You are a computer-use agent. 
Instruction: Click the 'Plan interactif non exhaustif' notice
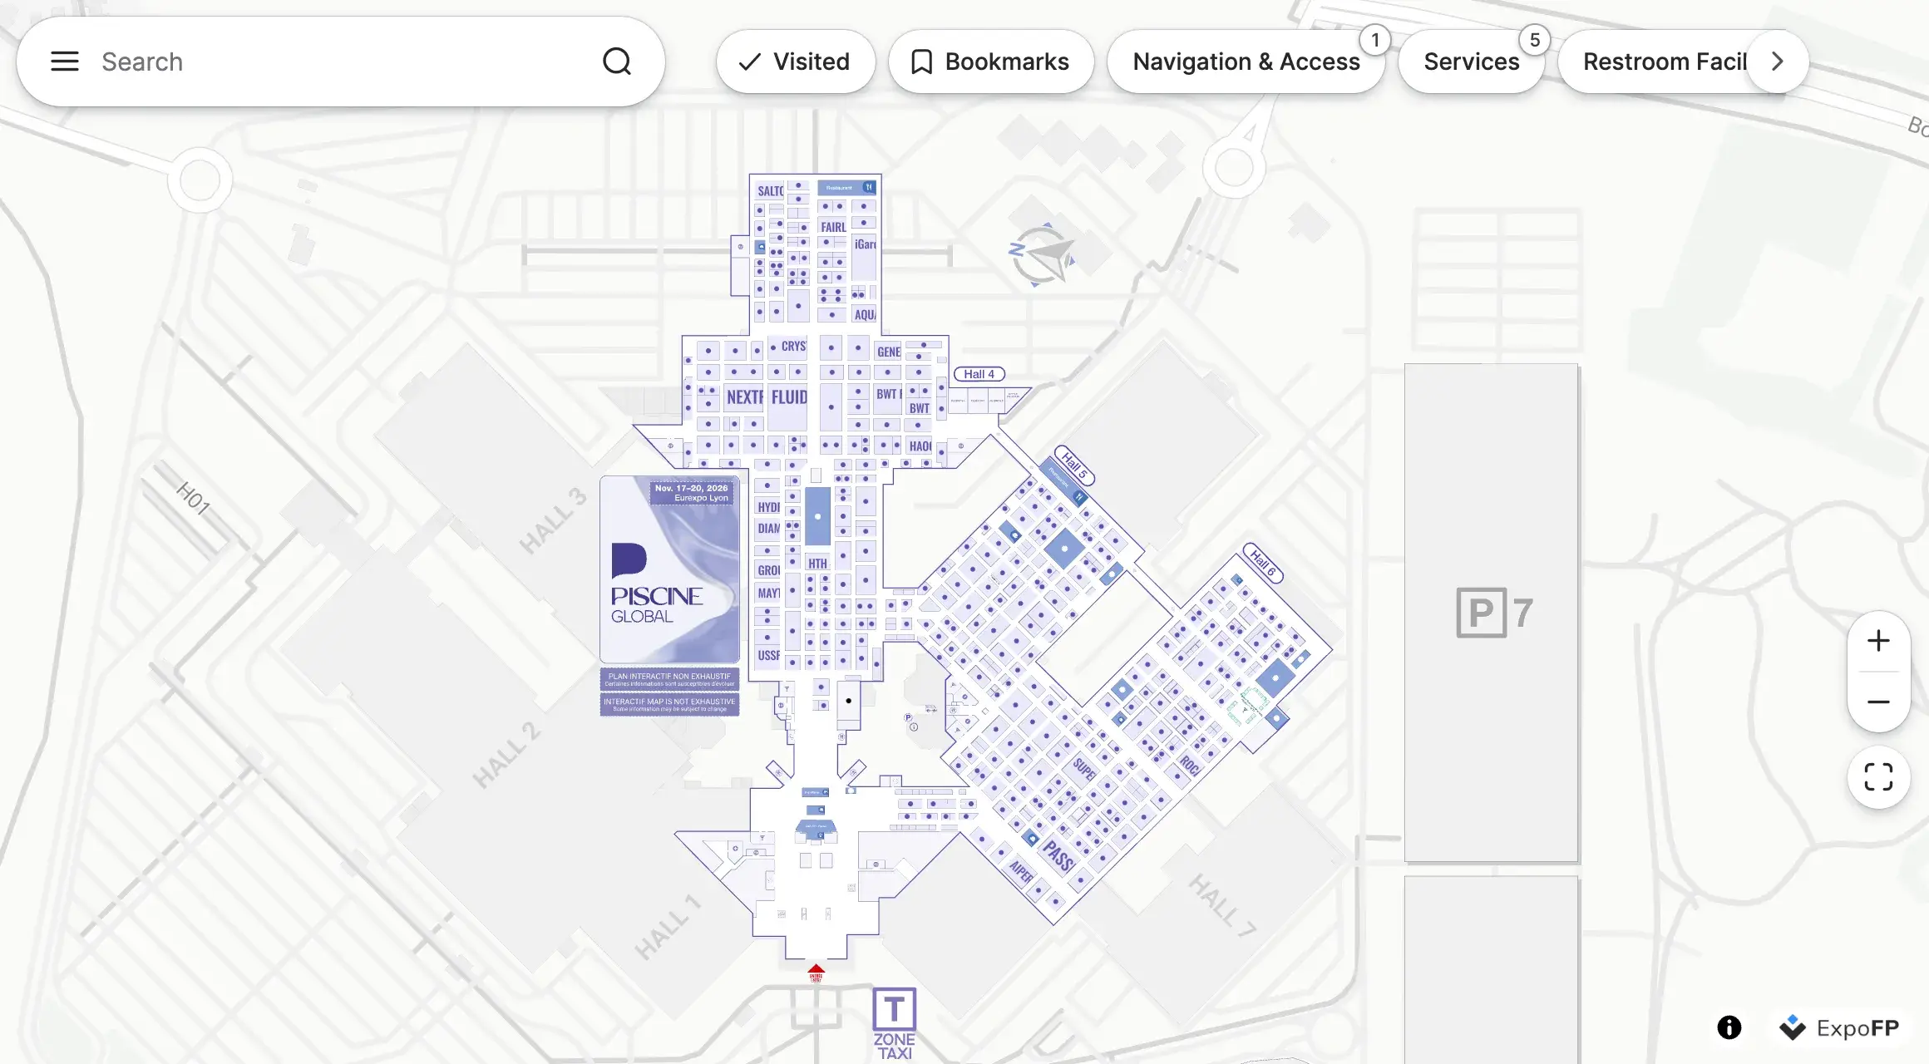click(x=669, y=679)
